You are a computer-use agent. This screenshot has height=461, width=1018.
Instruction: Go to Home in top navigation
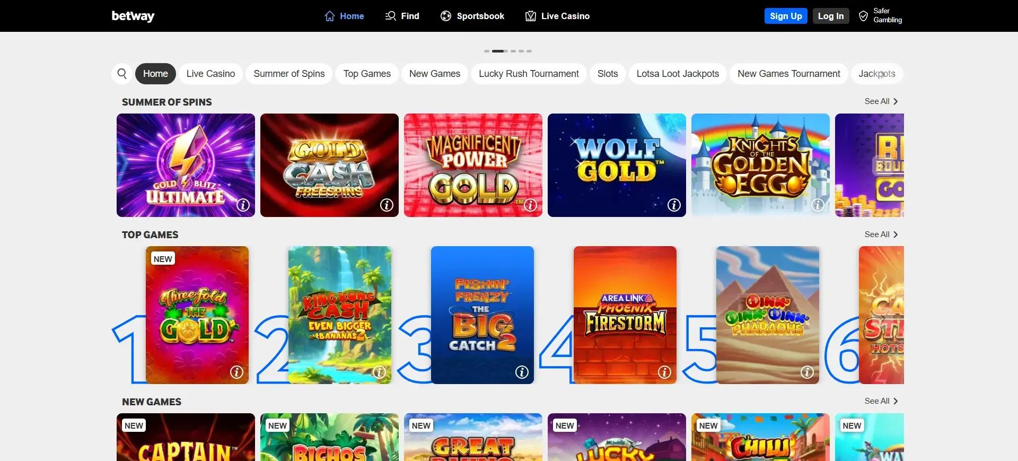[x=344, y=16]
